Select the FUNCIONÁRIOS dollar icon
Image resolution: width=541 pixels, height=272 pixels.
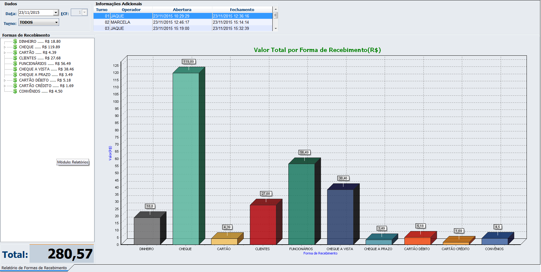click(15, 64)
